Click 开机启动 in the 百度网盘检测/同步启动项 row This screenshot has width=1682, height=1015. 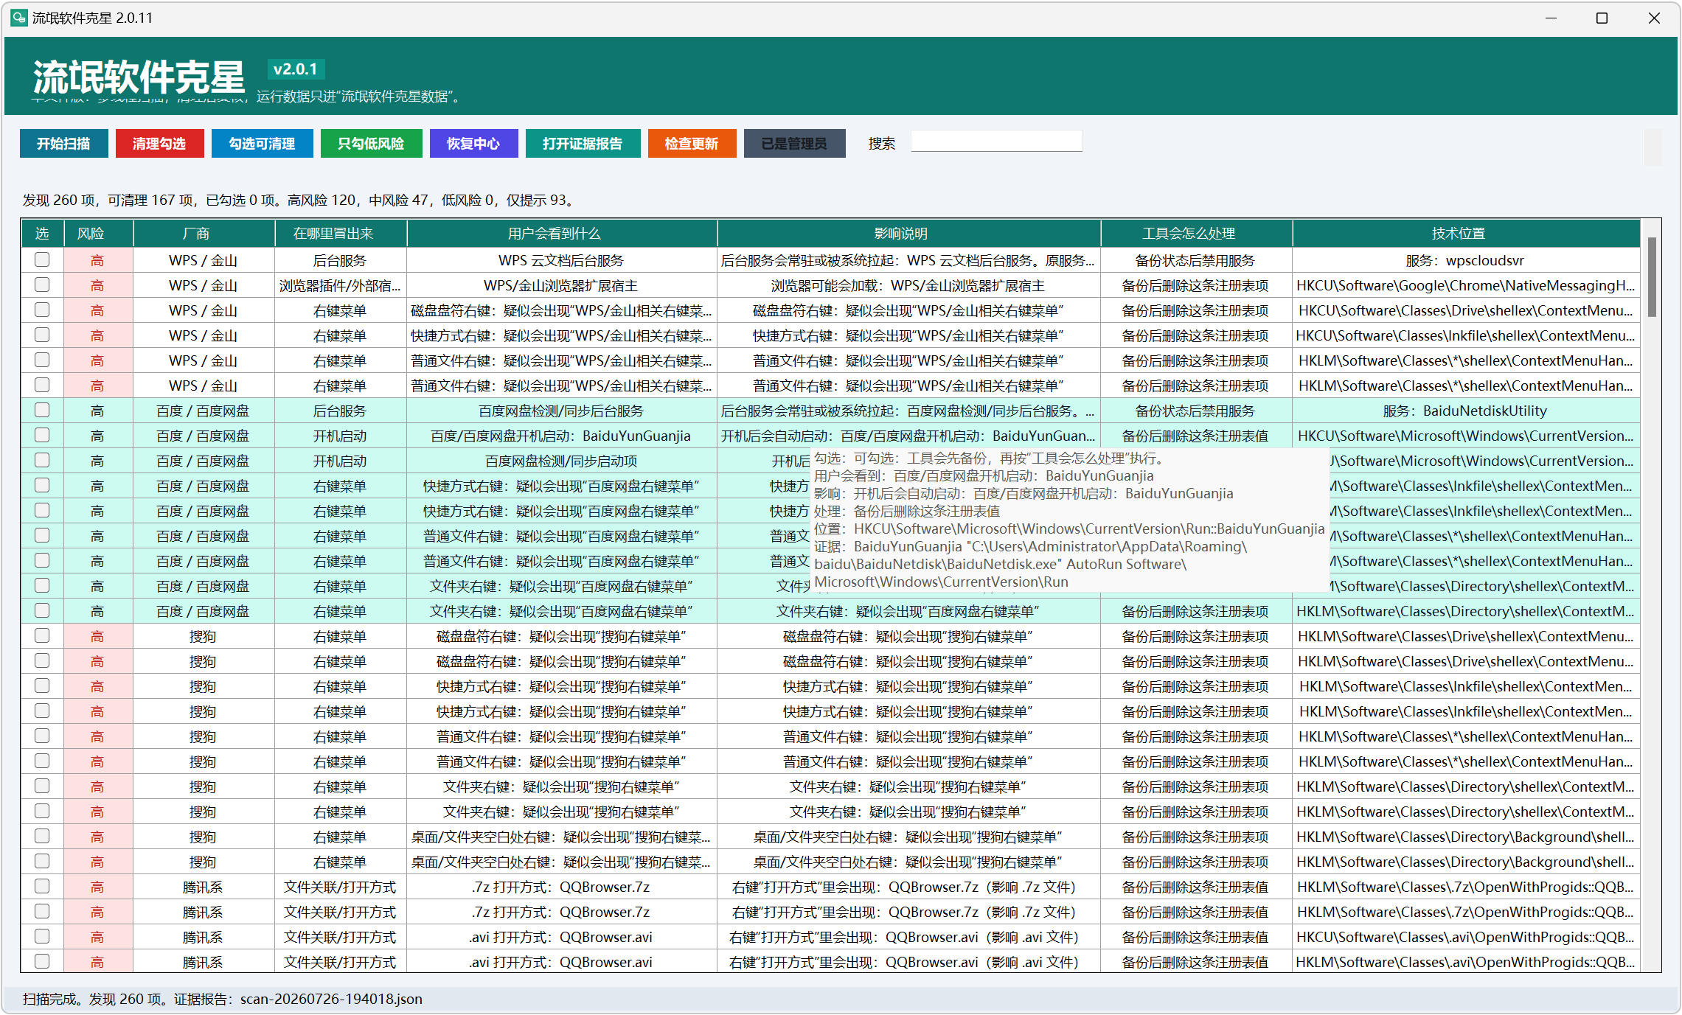(x=340, y=461)
